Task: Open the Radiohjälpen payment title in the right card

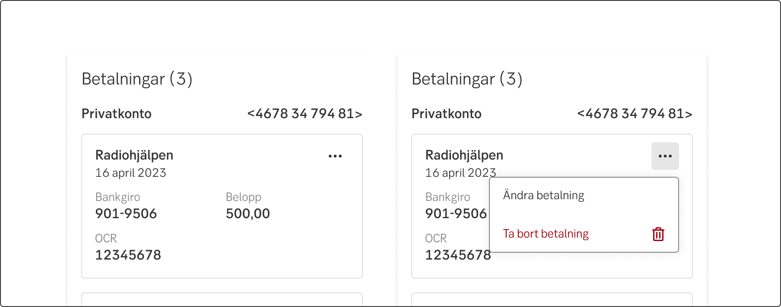Action: click(x=464, y=155)
